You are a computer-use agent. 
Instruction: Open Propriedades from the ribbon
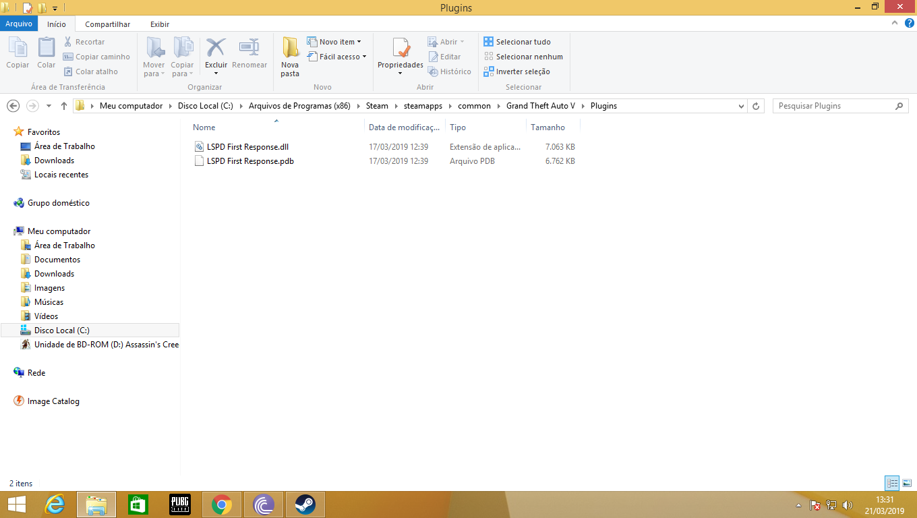pyautogui.click(x=401, y=57)
